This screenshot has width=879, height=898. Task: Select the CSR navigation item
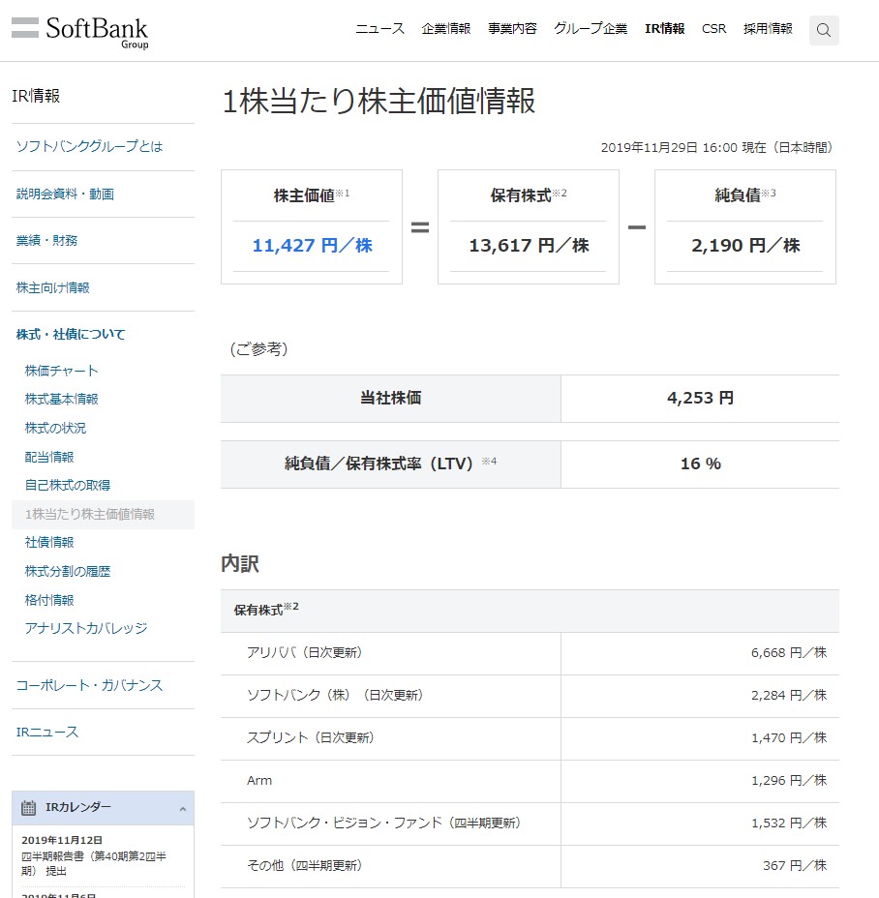(713, 29)
